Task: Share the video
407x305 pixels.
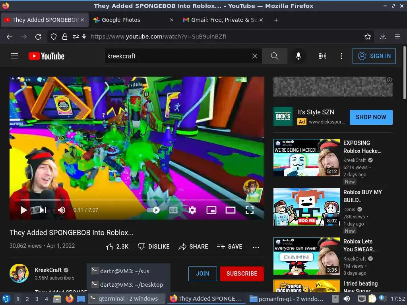Action: point(194,247)
